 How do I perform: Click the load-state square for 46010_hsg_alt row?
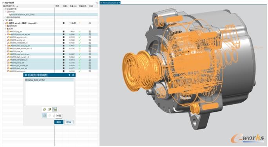click(63, 32)
